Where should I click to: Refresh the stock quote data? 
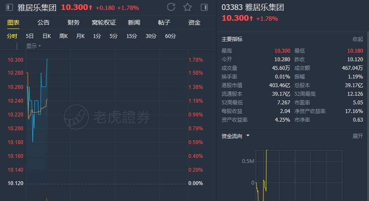pyautogui.click(x=171, y=7)
